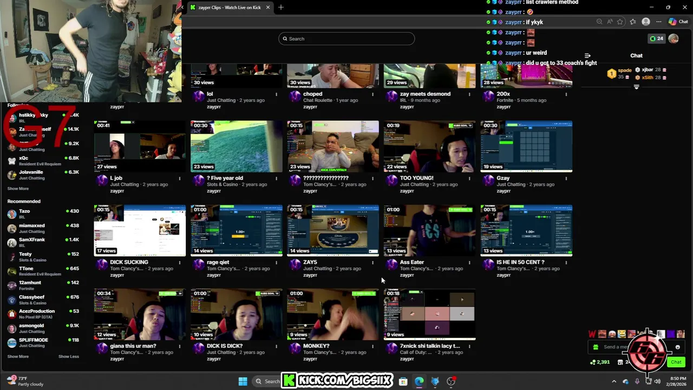Play the MONKEY? clip thumbnail

tap(333, 315)
